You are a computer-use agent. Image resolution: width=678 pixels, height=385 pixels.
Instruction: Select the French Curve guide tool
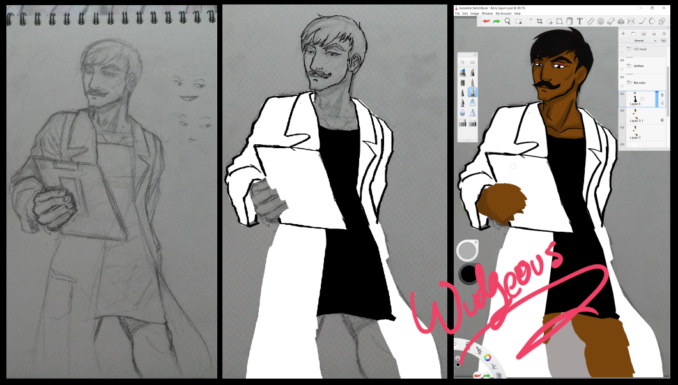point(610,21)
